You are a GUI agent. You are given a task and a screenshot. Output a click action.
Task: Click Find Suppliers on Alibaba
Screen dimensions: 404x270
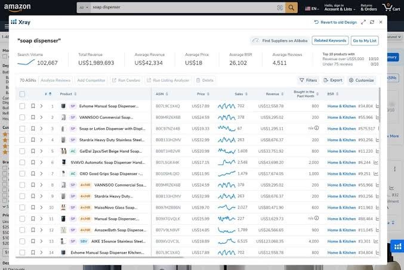280,41
